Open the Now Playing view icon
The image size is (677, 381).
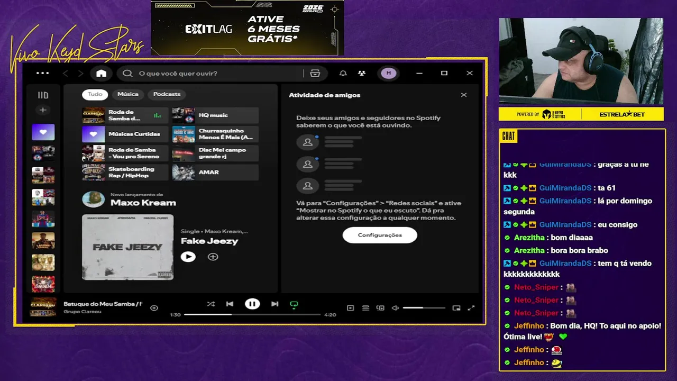(x=350, y=308)
